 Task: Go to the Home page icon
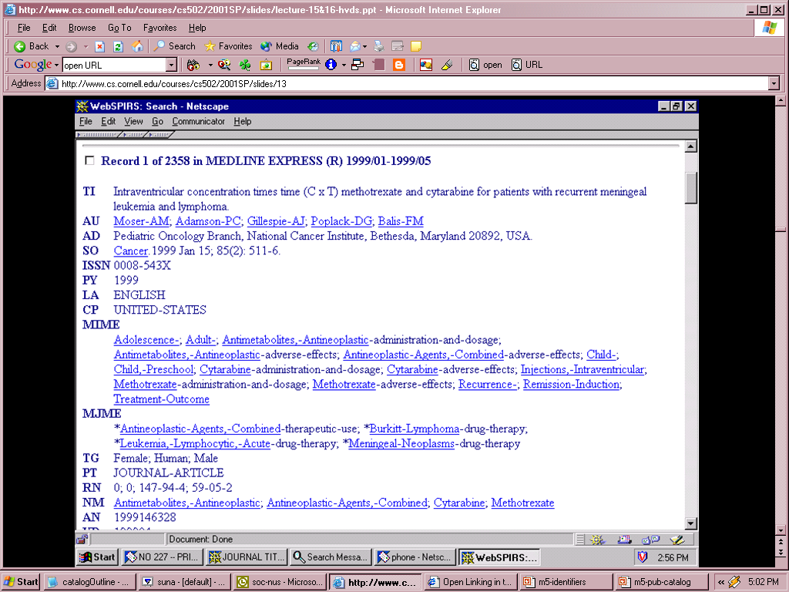137,46
